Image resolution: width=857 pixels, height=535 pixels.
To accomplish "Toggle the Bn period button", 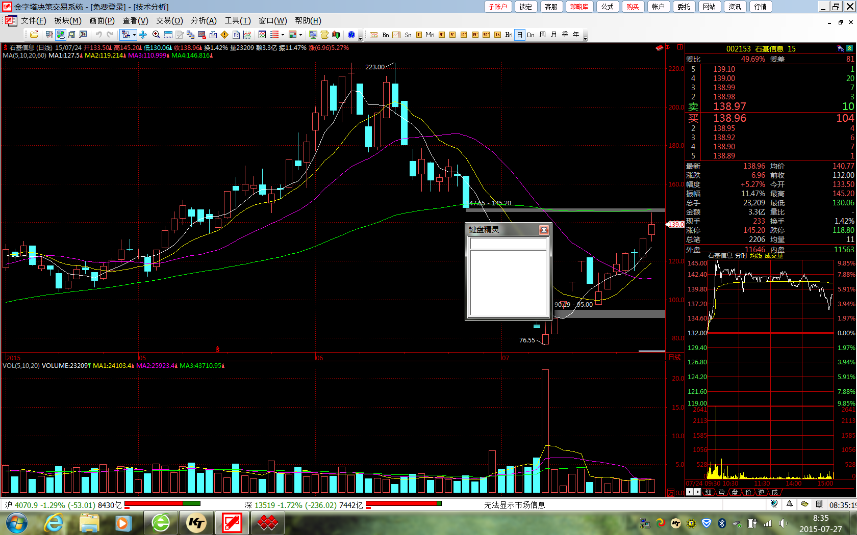I will coord(386,35).
